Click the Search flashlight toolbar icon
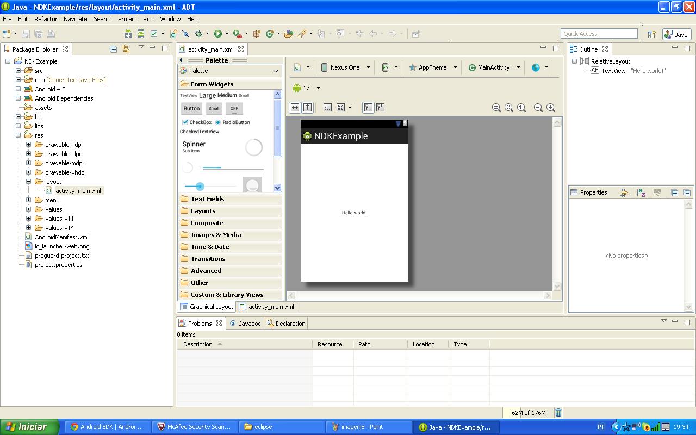The width and height of the screenshot is (696, 435). (302, 34)
